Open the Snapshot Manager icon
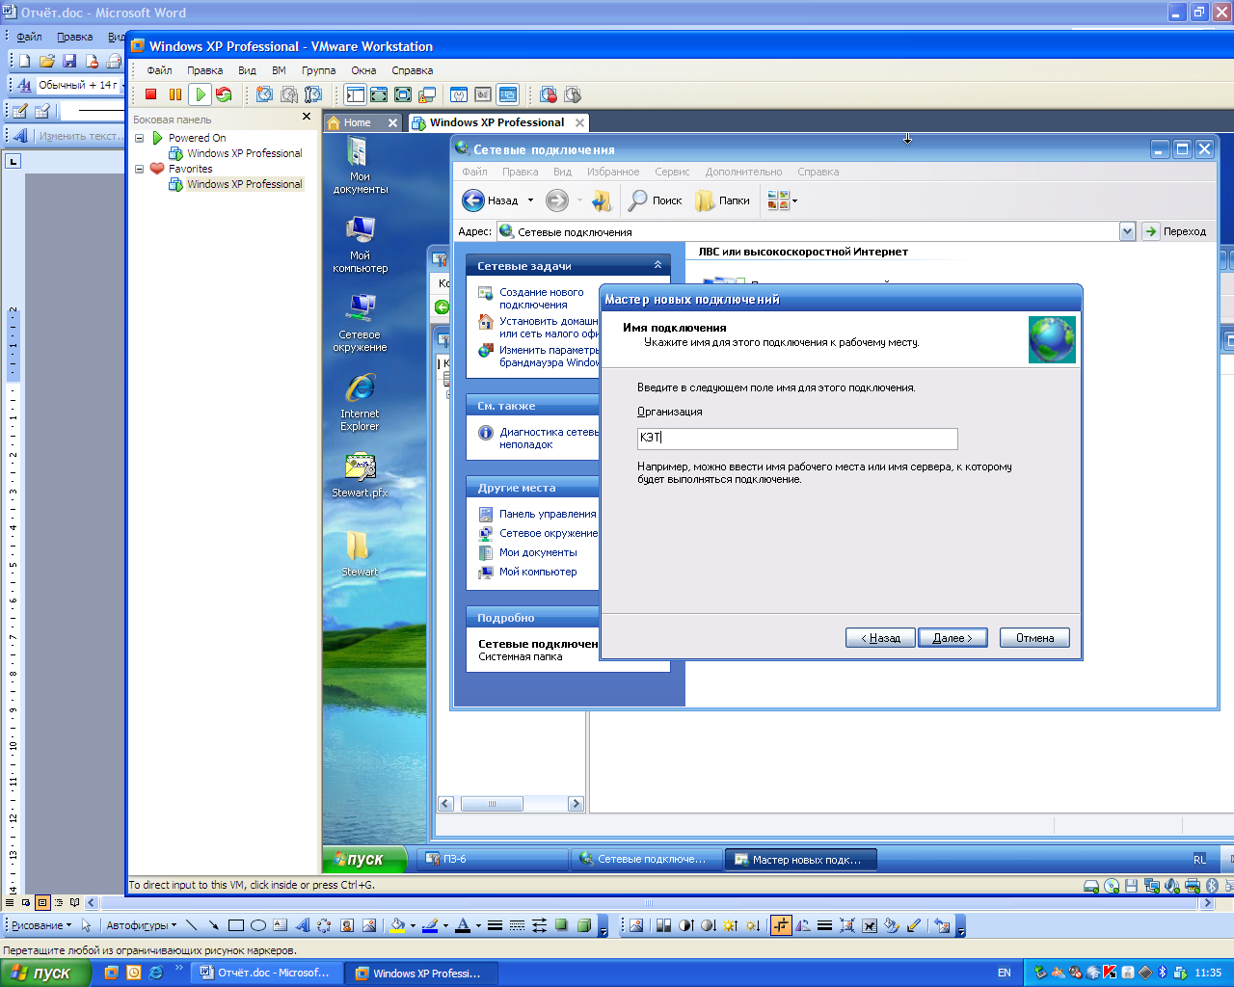Viewport: 1234px width, 987px height. (x=312, y=94)
